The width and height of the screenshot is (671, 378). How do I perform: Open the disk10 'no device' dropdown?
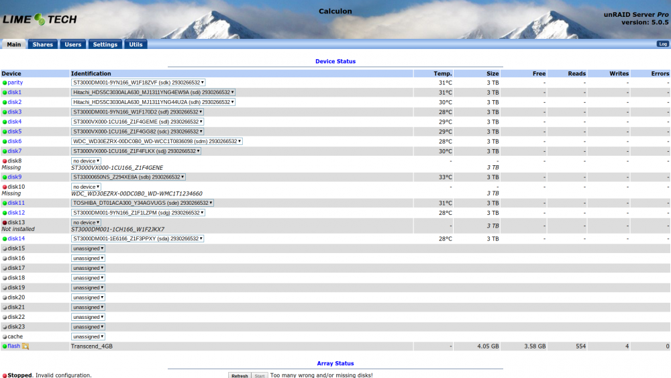coord(86,187)
